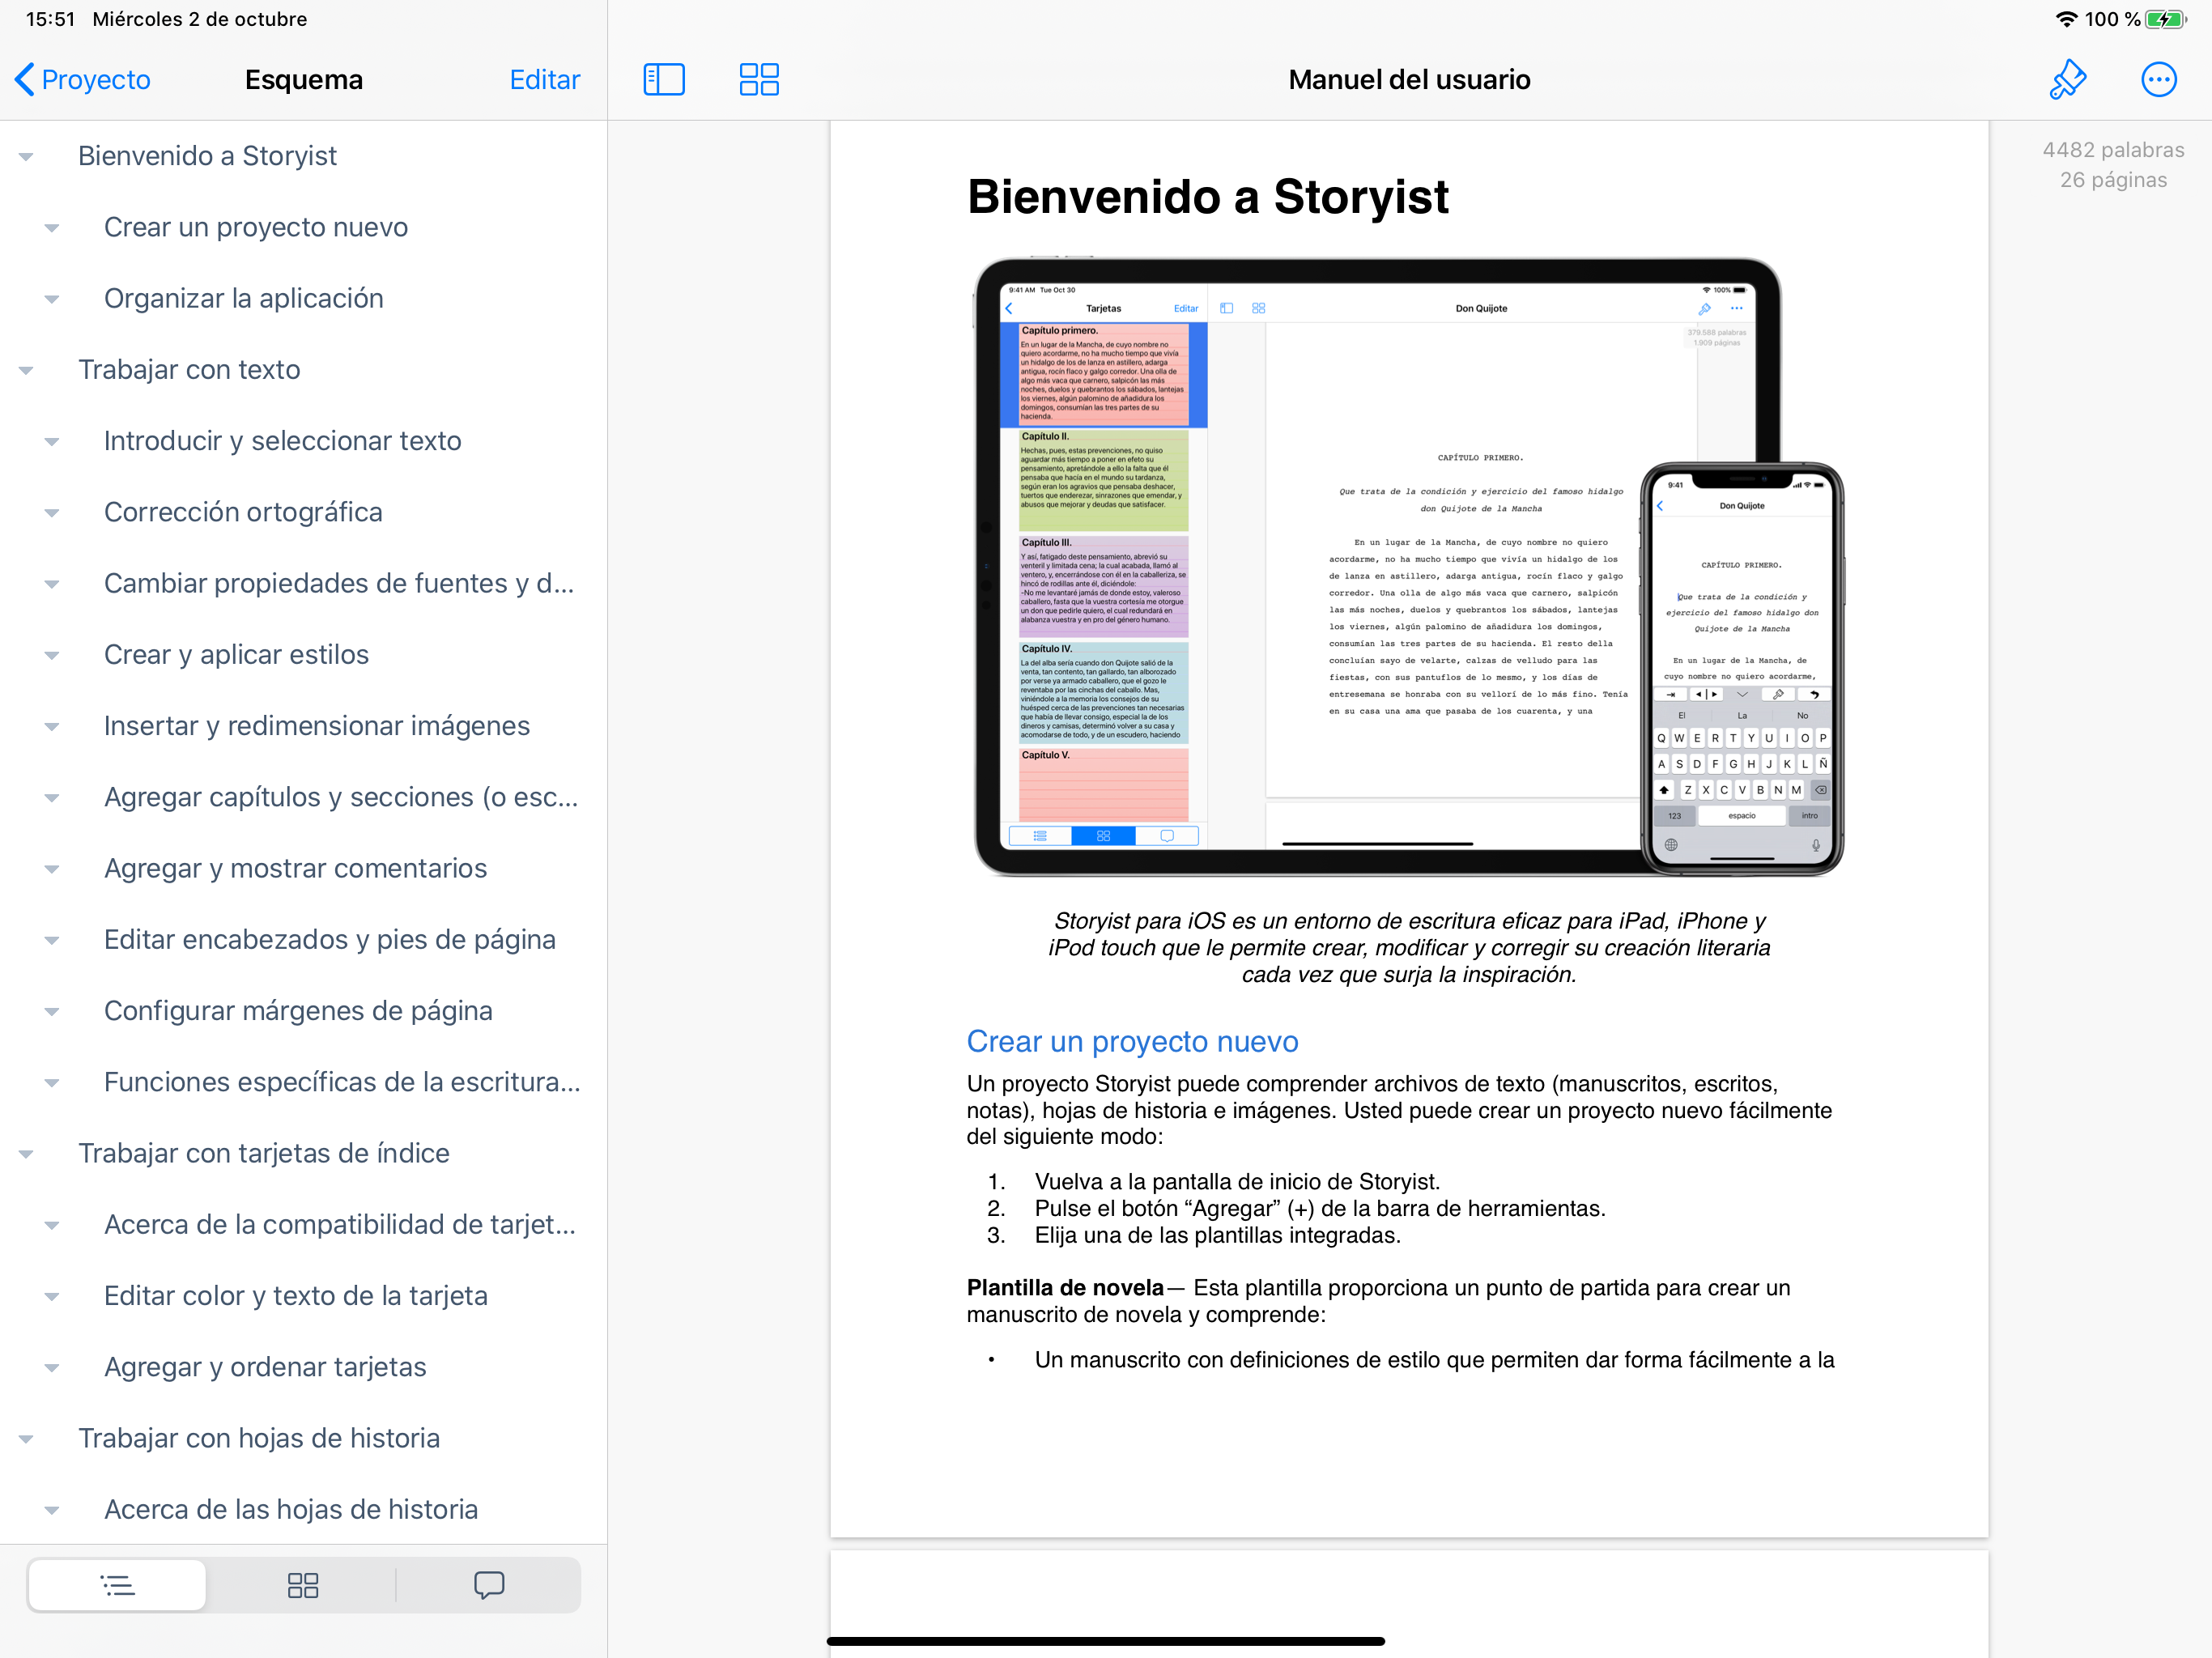Select Trabajar con texto in outline
This screenshot has height=1658, width=2212.
point(189,369)
